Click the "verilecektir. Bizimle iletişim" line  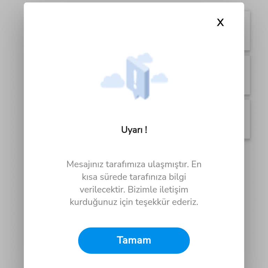pos(134,189)
